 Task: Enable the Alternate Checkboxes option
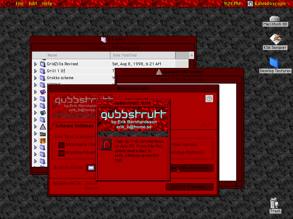coord(62,145)
